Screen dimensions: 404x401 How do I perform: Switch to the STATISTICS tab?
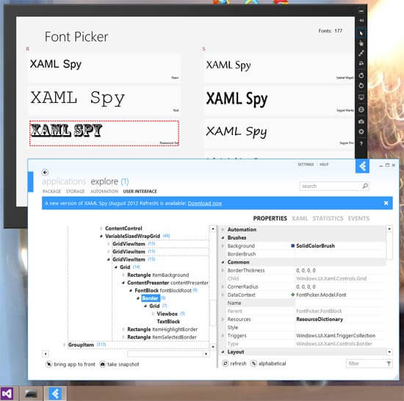click(328, 218)
